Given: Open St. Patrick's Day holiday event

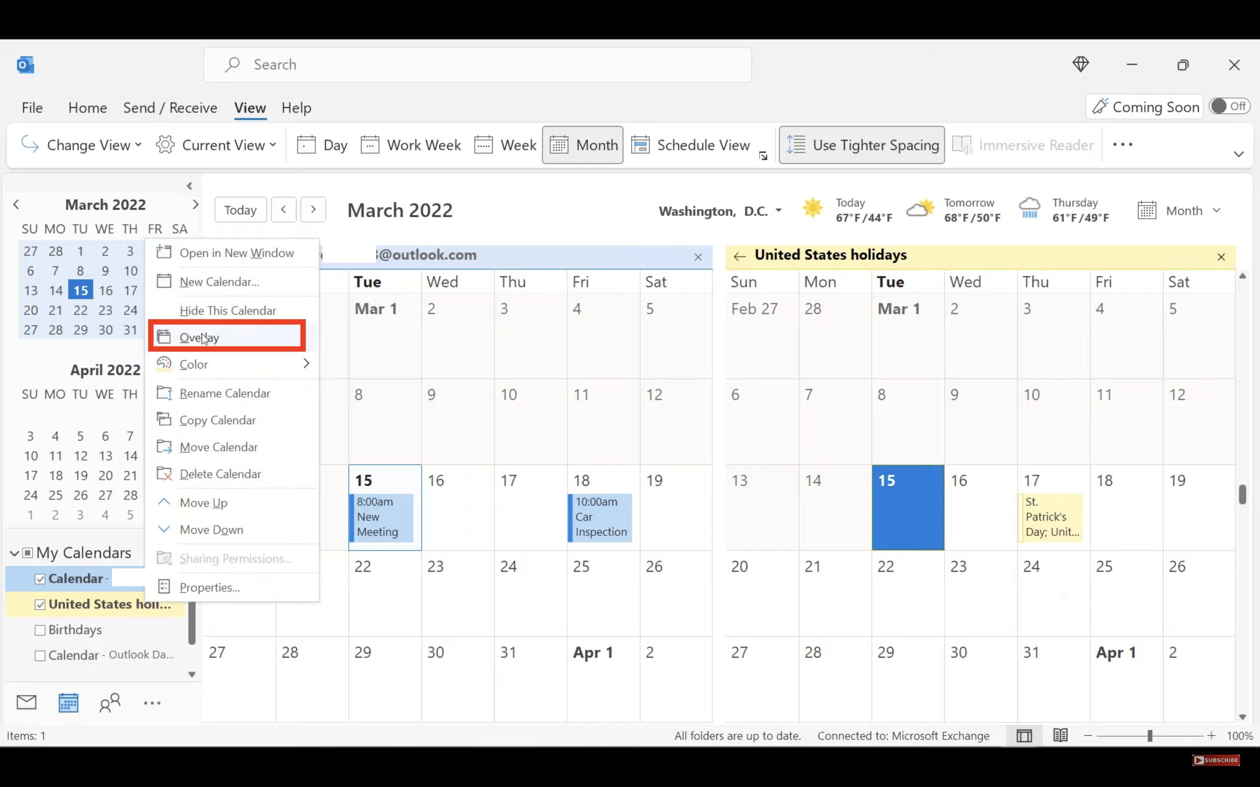Looking at the screenshot, I should click(1050, 517).
